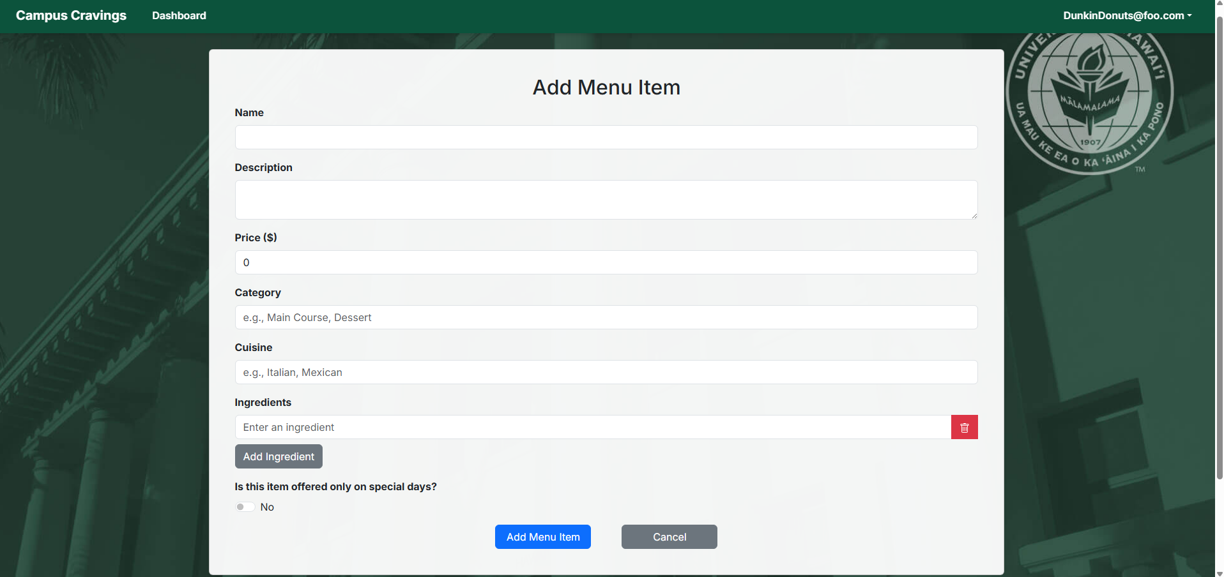The width and height of the screenshot is (1224, 577).
Task: Delete the ingredient with the red trash icon
Action: [x=964, y=427]
